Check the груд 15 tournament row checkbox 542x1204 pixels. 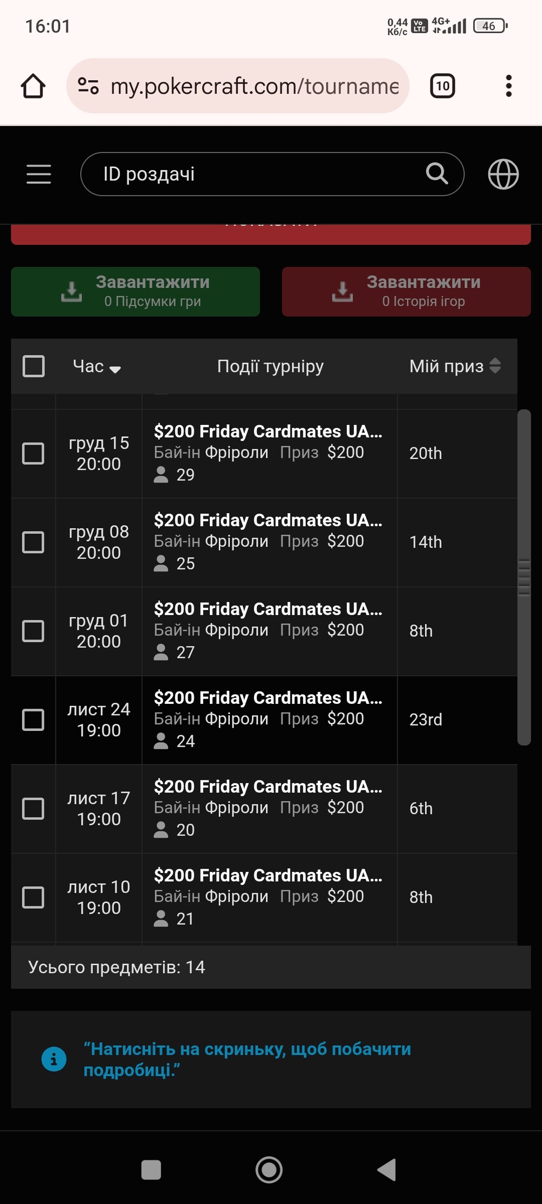point(33,454)
